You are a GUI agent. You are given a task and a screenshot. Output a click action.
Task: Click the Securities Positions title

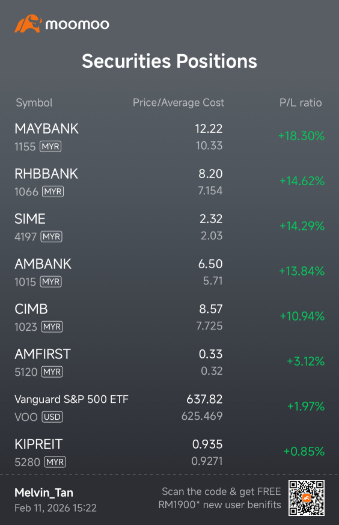(169, 61)
